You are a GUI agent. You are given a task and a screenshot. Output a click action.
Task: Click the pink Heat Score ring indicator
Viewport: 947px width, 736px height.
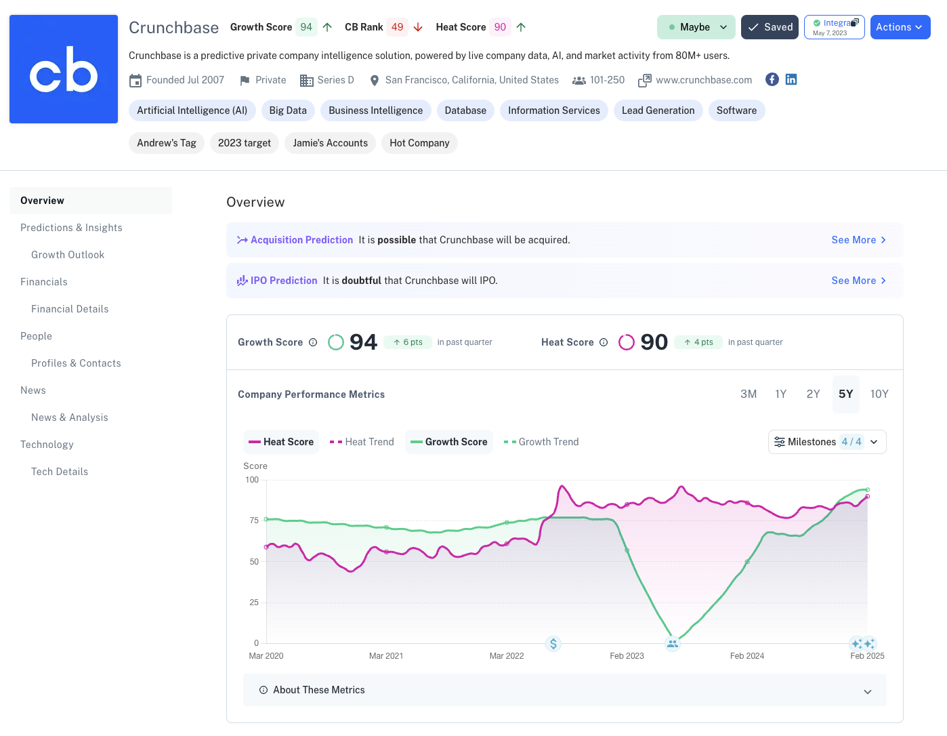coord(627,342)
